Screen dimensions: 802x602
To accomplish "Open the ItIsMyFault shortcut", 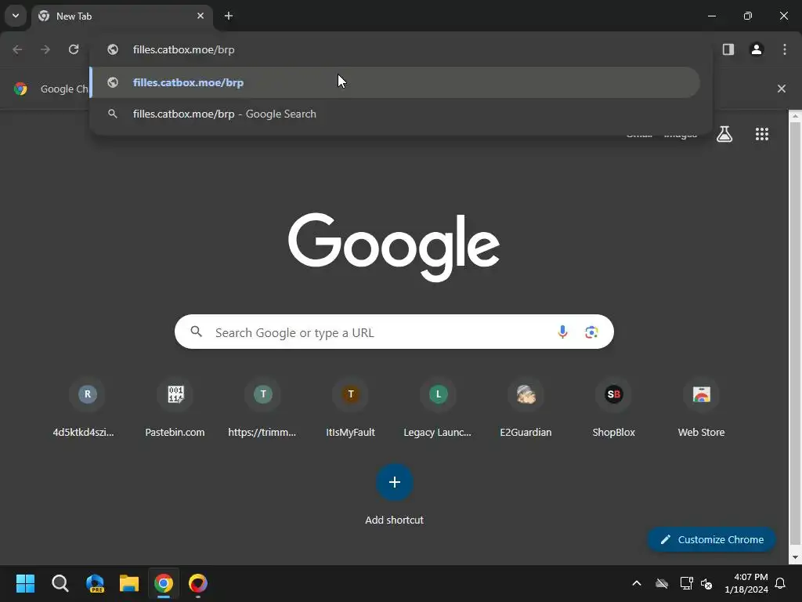I will pos(350,408).
